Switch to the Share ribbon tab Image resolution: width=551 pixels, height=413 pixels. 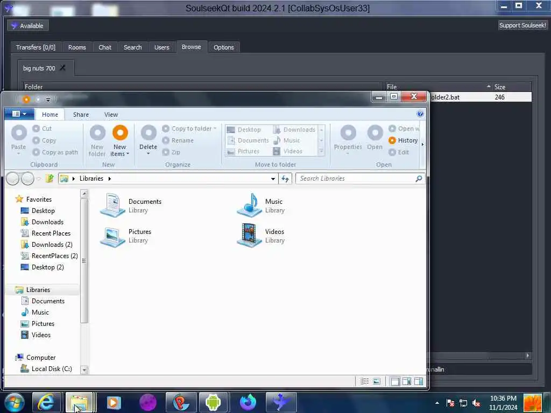[x=81, y=115]
